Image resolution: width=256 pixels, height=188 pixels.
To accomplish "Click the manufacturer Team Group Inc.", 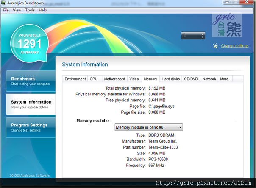I will coord(163,141).
